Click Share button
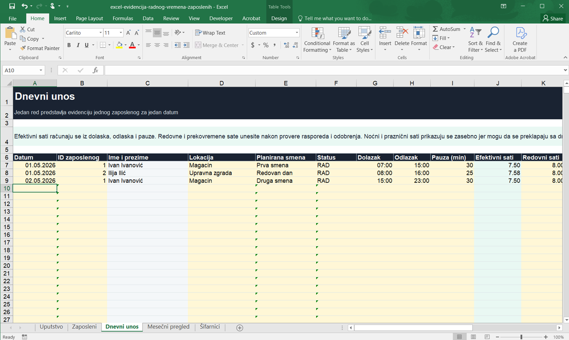This screenshot has width=569, height=340. [553, 18]
